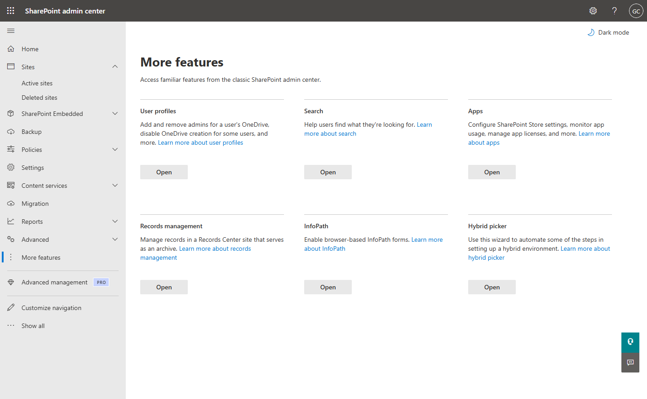Open the Hybrid picker feature
The height and width of the screenshot is (399, 647).
(x=492, y=287)
